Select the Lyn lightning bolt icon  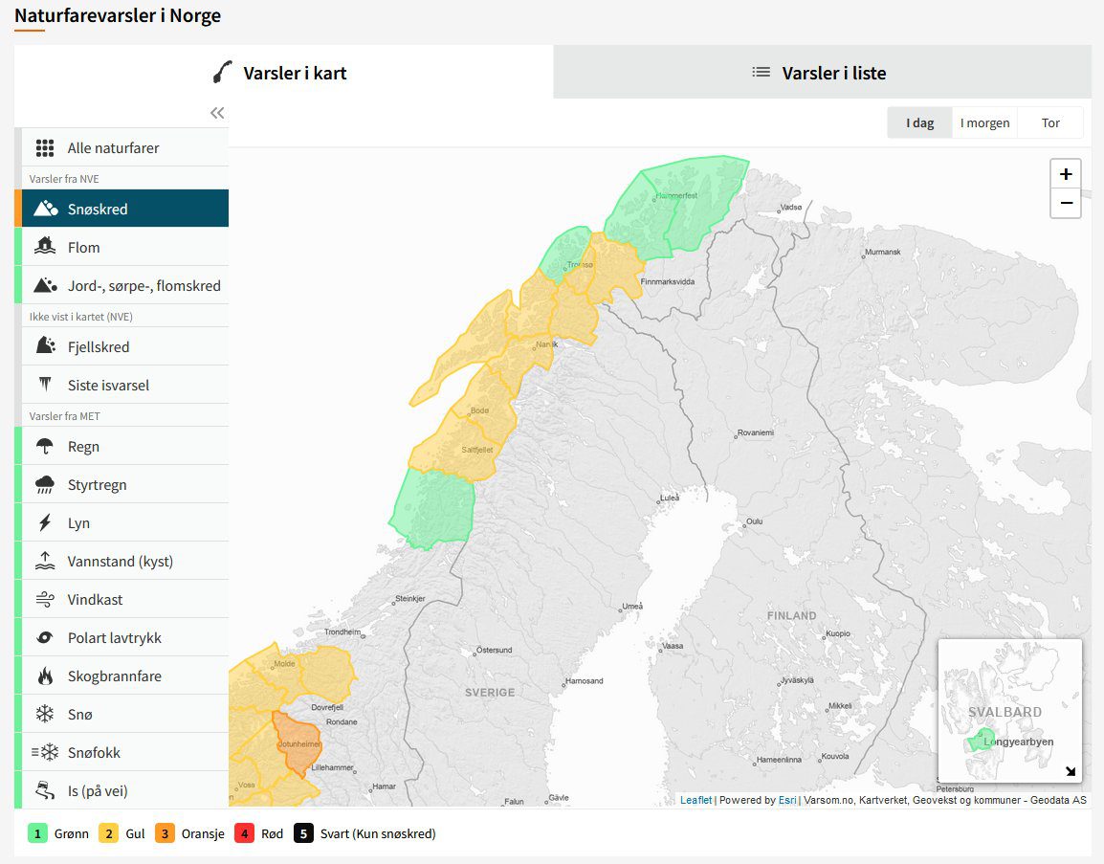(x=45, y=523)
